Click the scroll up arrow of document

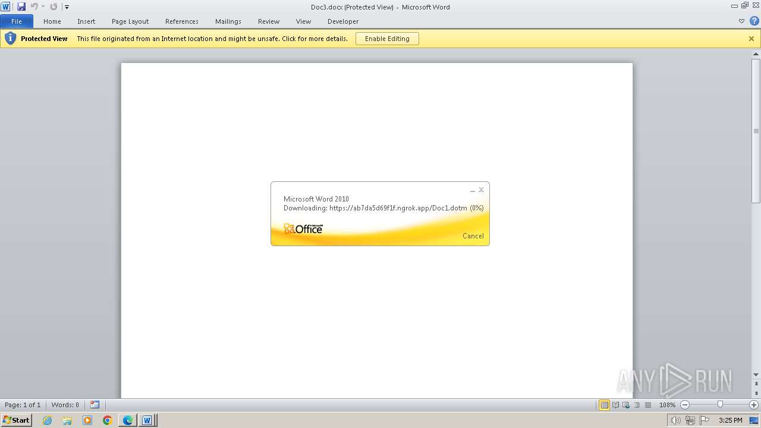coord(756,54)
